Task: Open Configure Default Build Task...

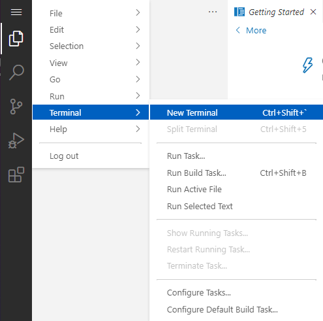Action: point(236,310)
